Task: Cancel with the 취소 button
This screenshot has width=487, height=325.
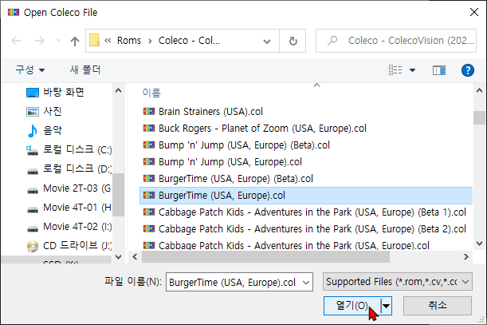Action: [x=438, y=306]
